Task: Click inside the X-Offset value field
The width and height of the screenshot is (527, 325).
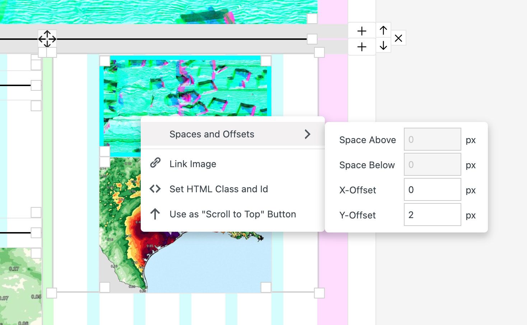Action: click(432, 189)
